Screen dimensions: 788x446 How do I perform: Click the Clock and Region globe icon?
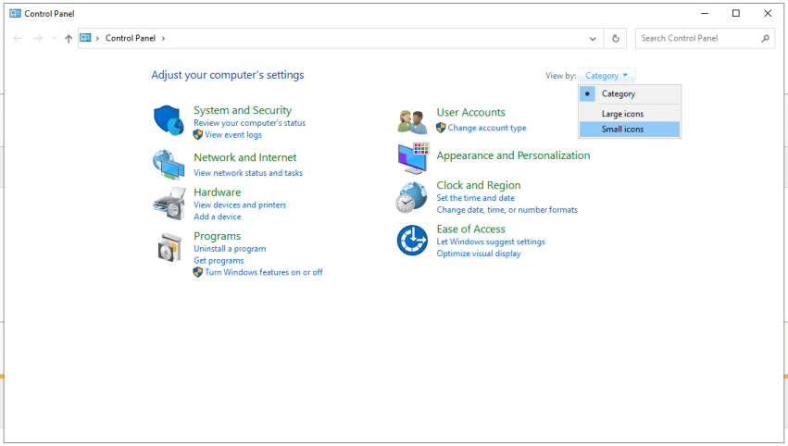pyautogui.click(x=412, y=196)
